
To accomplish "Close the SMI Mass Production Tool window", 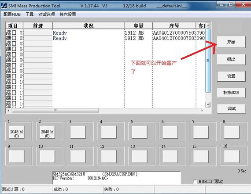I will (243, 4).
